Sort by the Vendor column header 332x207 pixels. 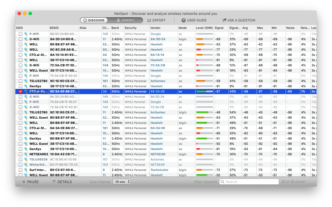tap(164, 28)
